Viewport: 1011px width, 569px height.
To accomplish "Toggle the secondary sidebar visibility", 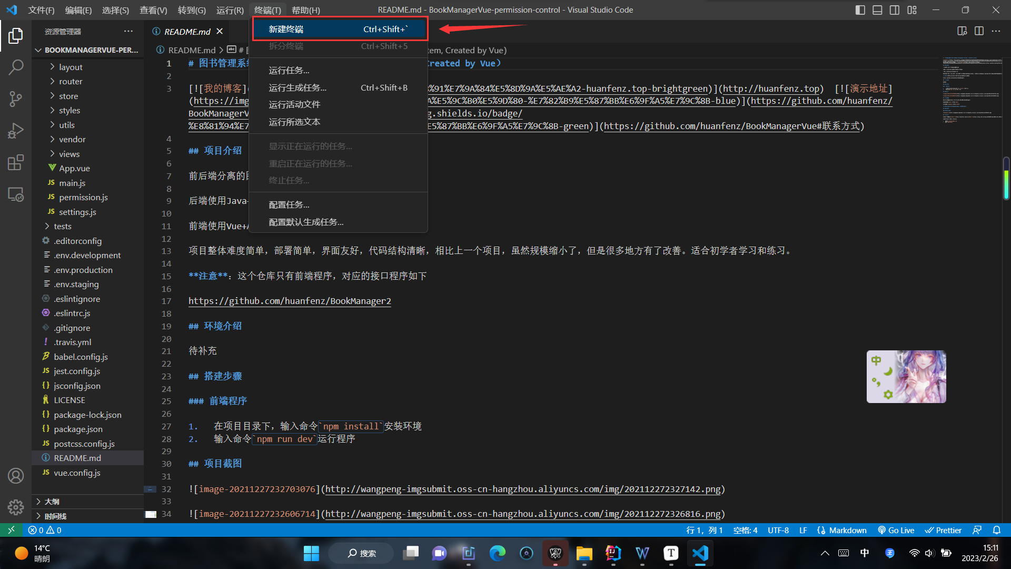I will pos(894,9).
